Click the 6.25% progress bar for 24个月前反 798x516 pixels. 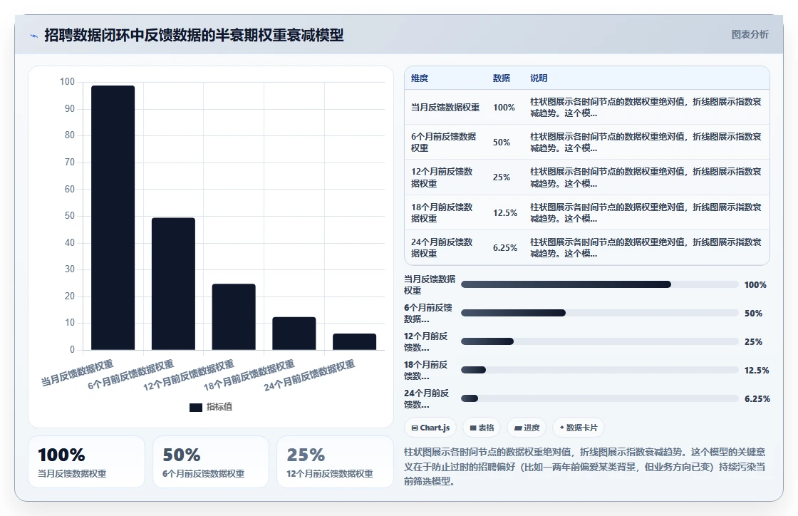(599, 398)
